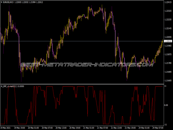The image size is (173, 130).
Task: Click the 1.21605 price at the scale bottom
Action: 168,81
